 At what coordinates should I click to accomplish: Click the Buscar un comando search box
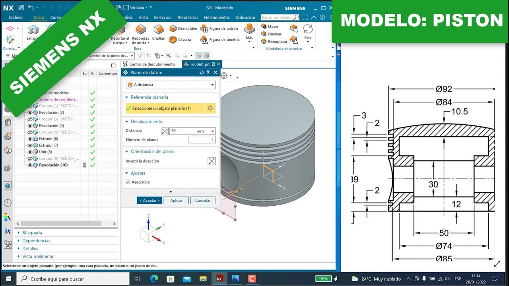tap(280, 17)
